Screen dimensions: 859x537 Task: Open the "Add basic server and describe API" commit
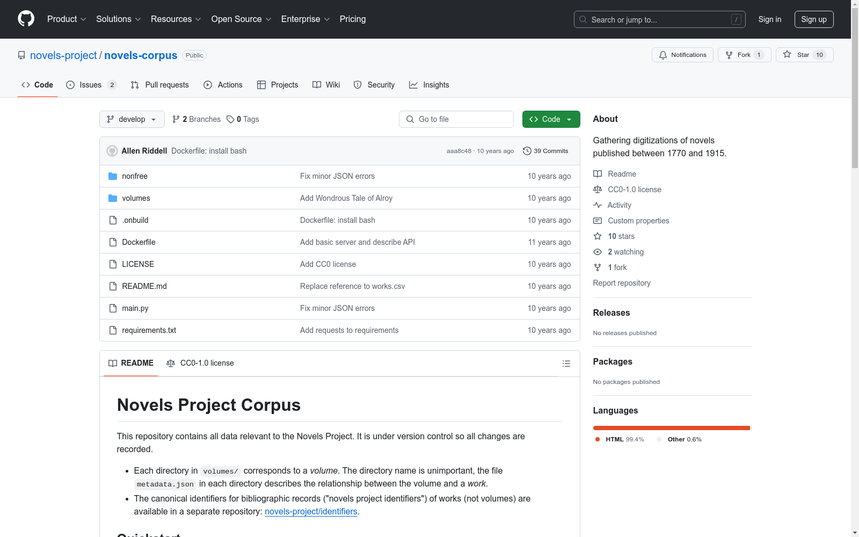pyautogui.click(x=358, y=242)
